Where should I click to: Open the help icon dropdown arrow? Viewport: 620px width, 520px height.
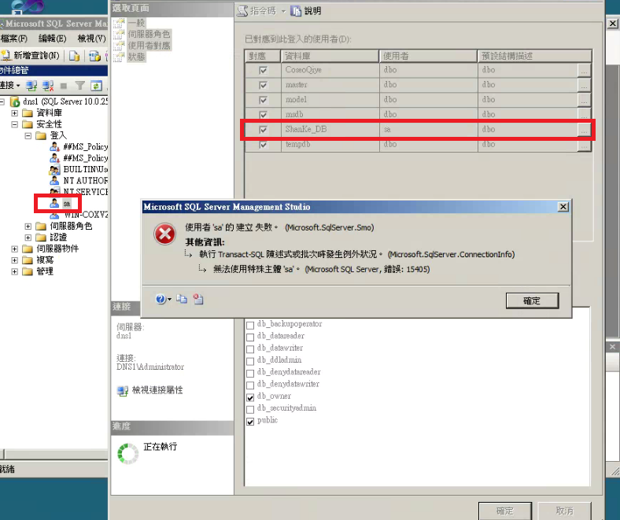169,300
